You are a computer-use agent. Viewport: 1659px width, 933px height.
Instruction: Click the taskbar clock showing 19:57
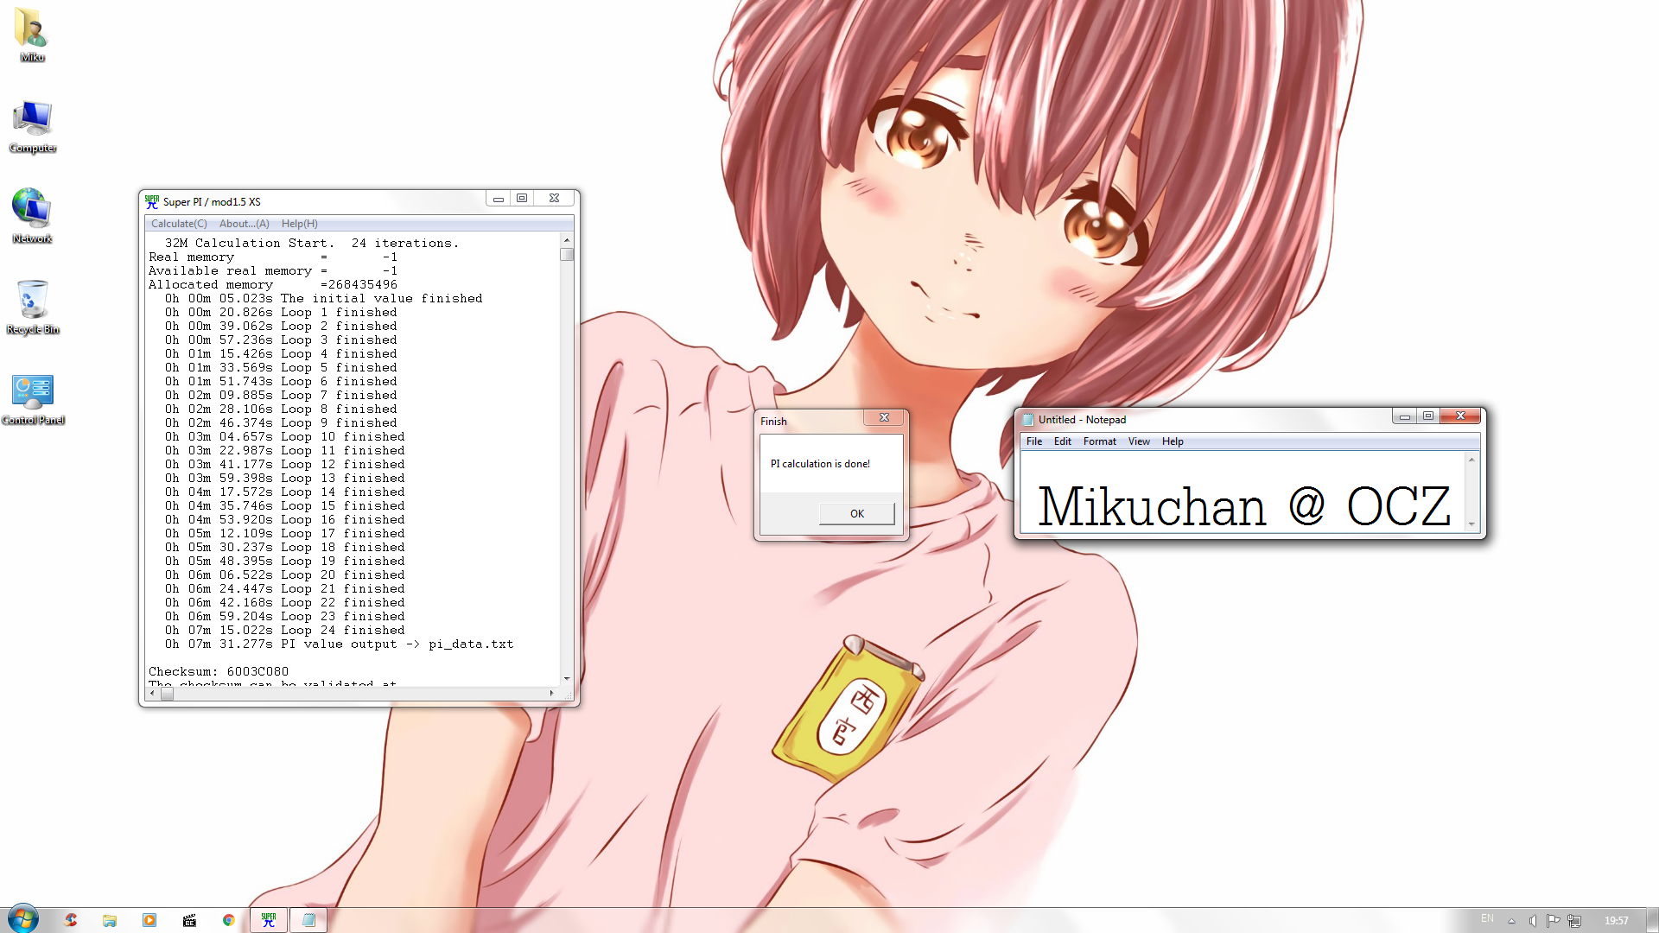click(x=1616, y=921)
